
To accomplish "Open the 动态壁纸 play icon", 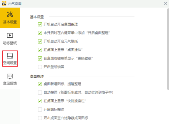I will coord(10,35).
